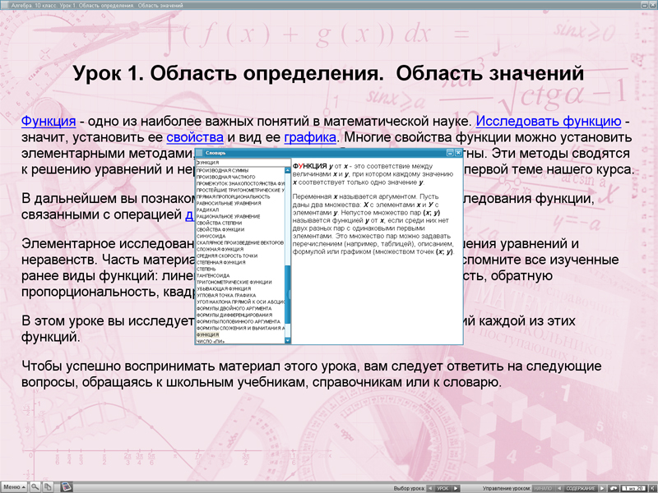This screenshot has width=658, height=493.
Task: Advance to next page with right arrow
Action: pos(602,485)
